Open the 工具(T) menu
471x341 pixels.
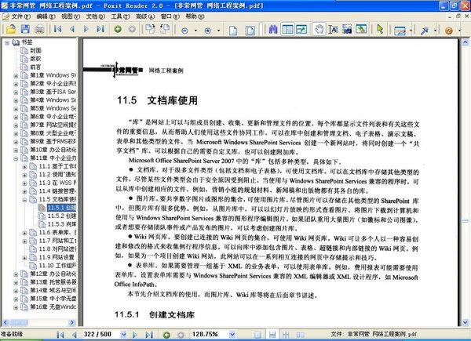120,16
